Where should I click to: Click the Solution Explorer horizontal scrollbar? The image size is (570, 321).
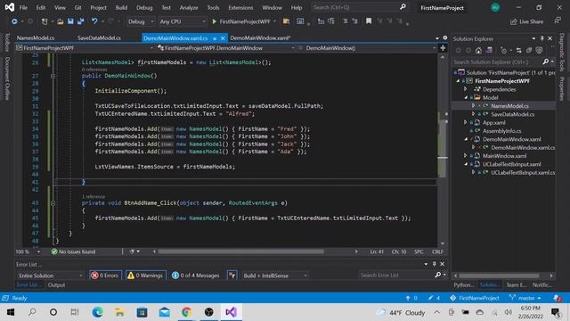point(499,276)
